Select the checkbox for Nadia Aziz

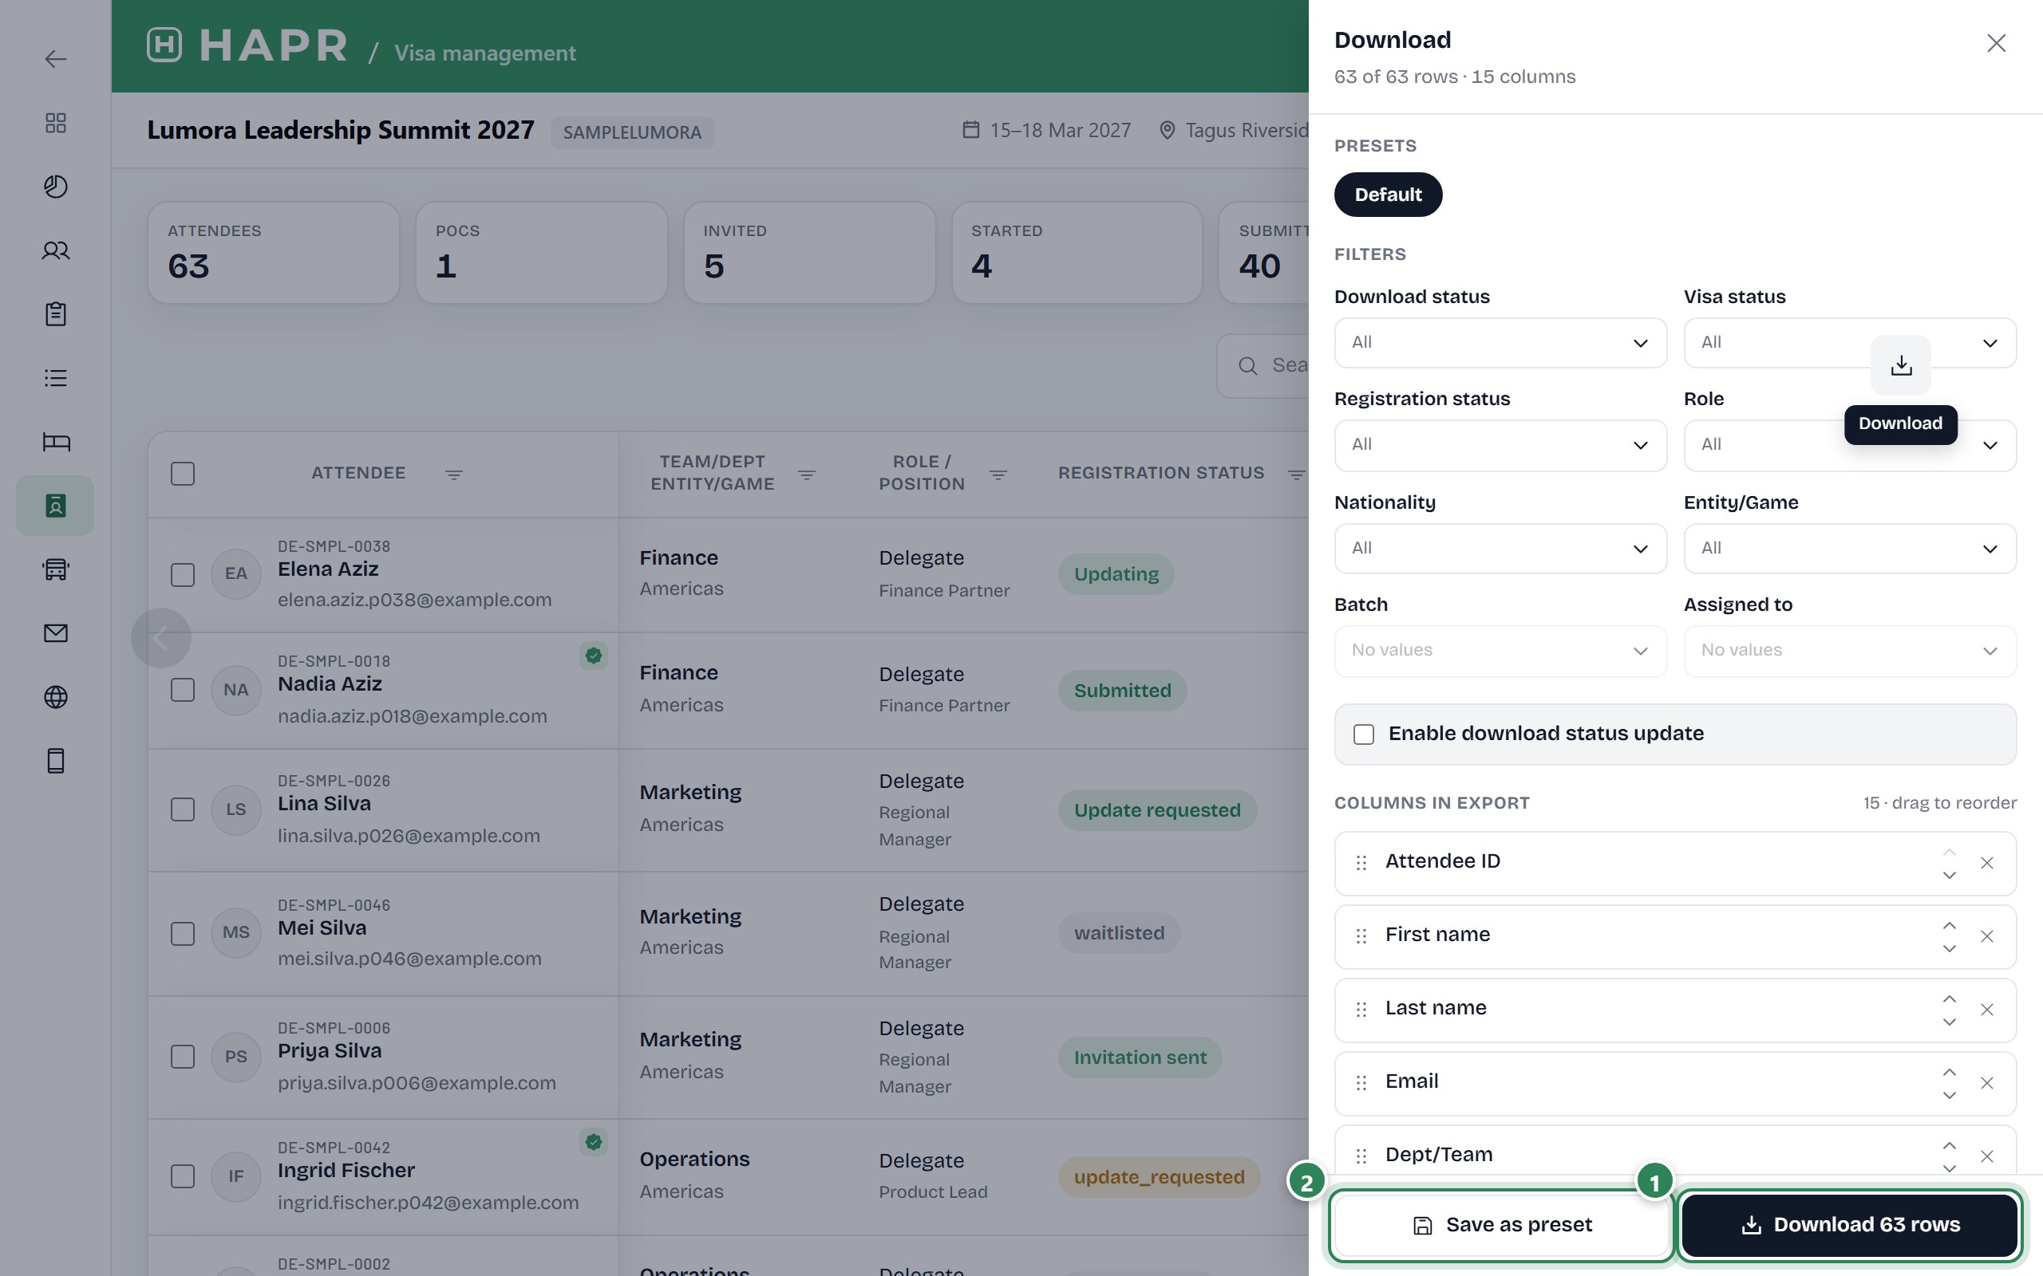pos(182,690)
